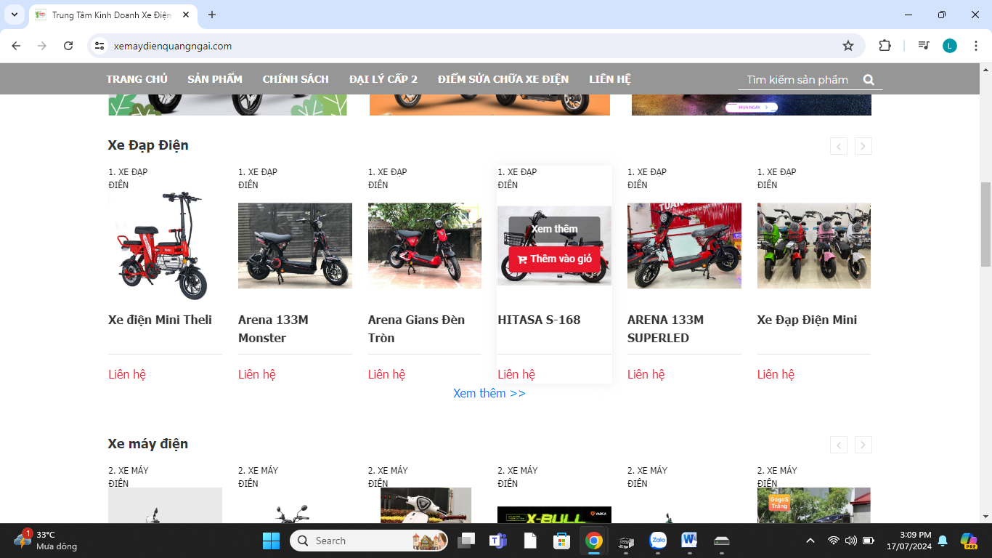The width and height of the screenshot is (992, 558).
Task: Show previous Xe máy điện carousel items
Action: pyautogui.click(x=839, y=445)
